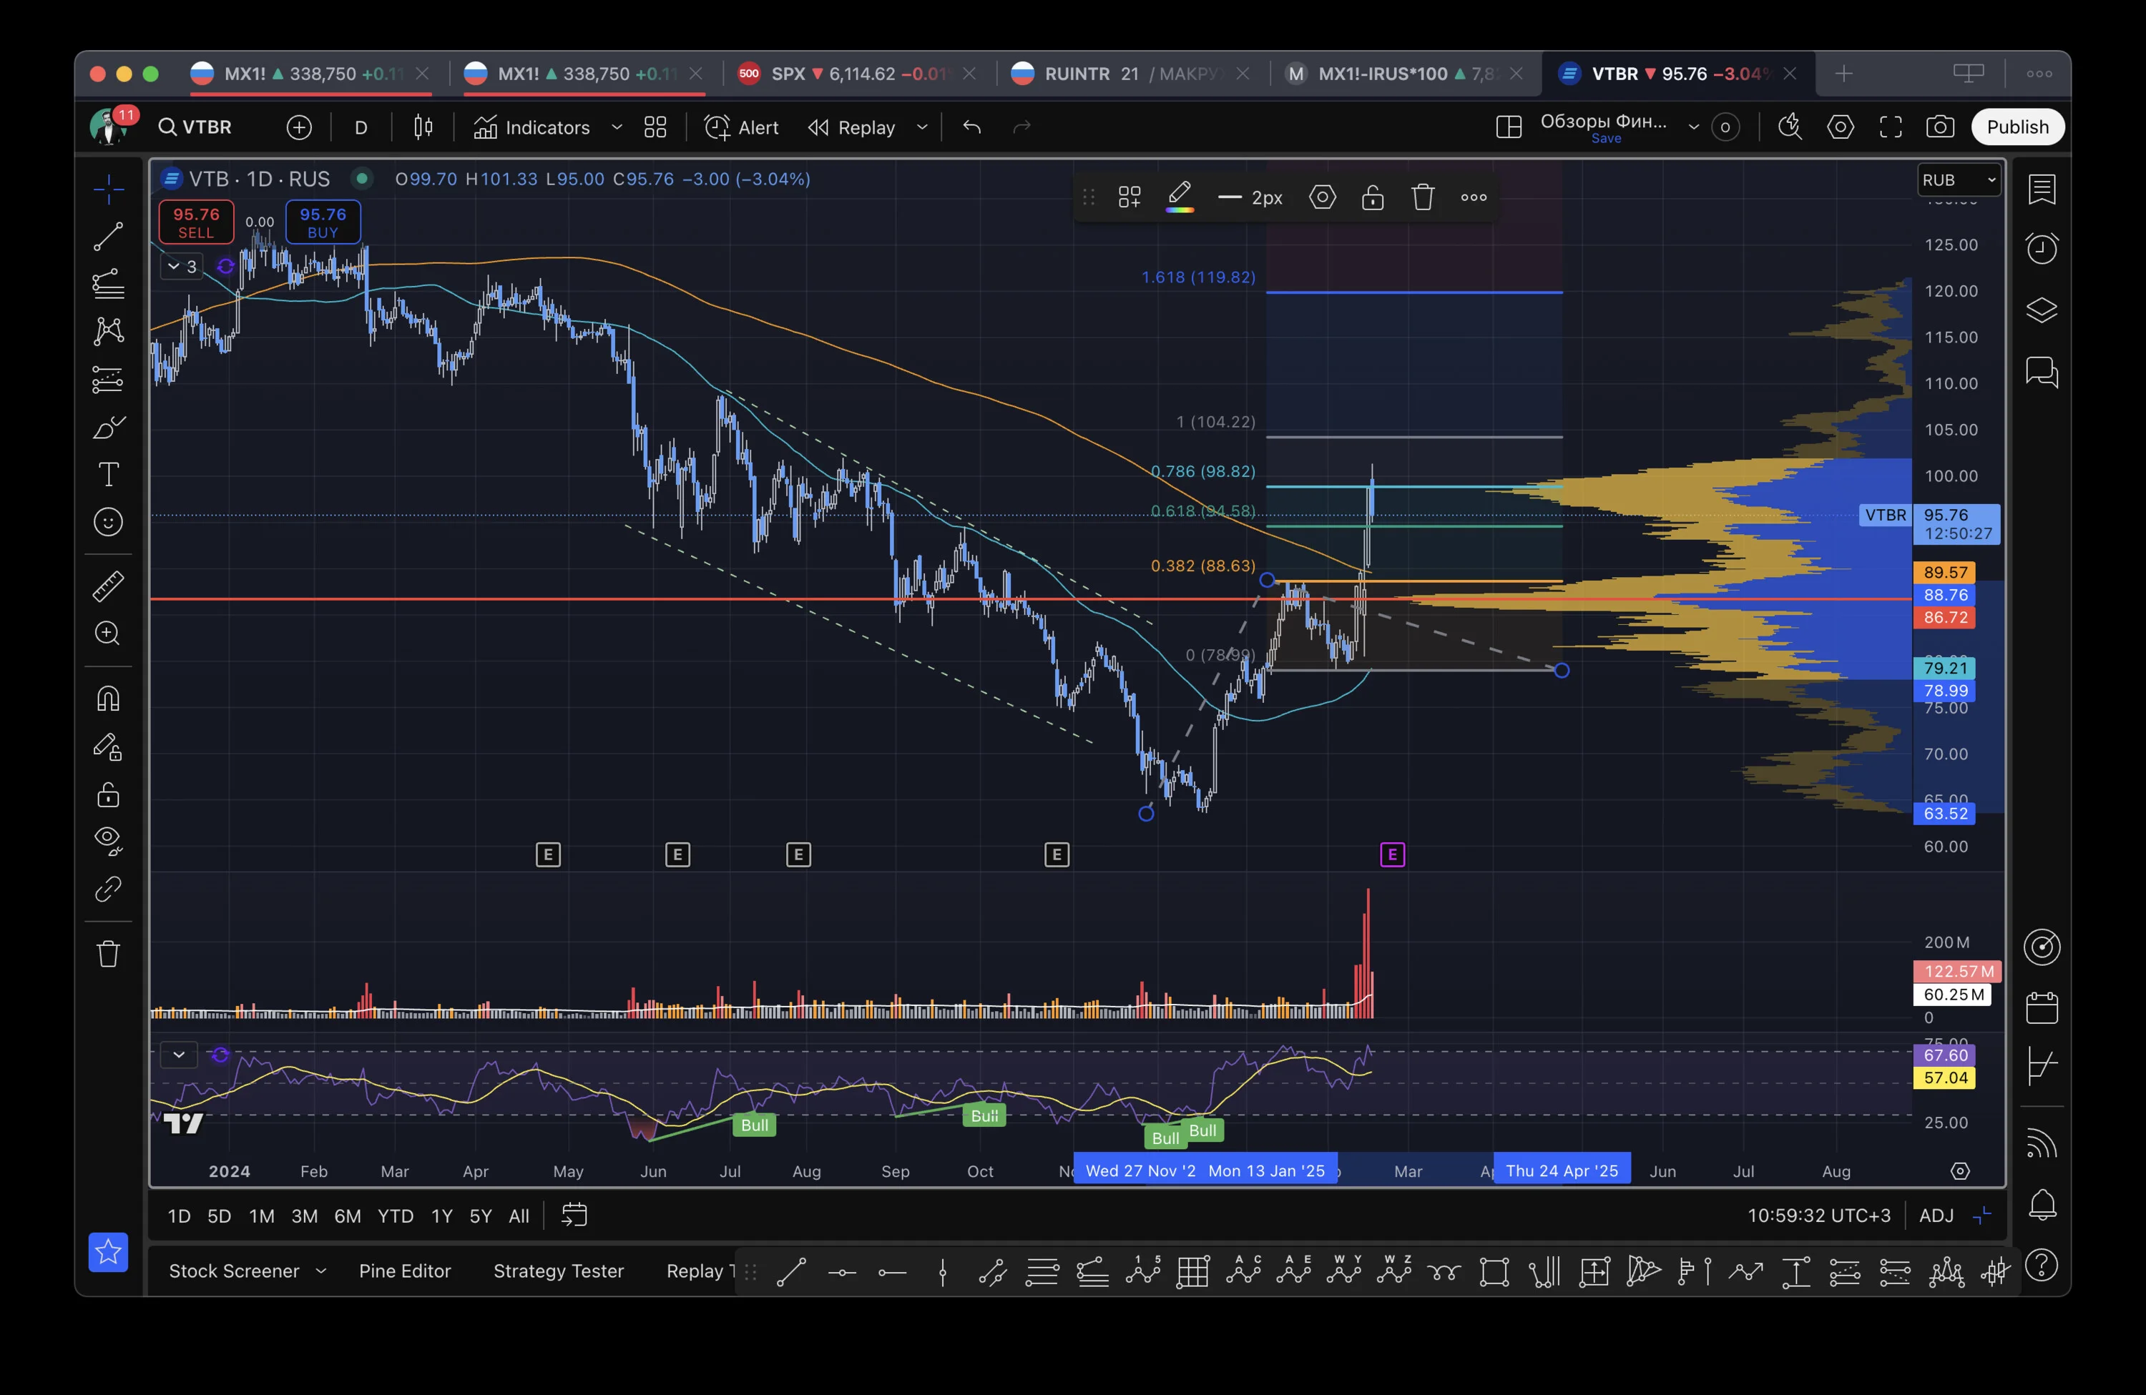Select the YTD time range

tap(395, 1216)
